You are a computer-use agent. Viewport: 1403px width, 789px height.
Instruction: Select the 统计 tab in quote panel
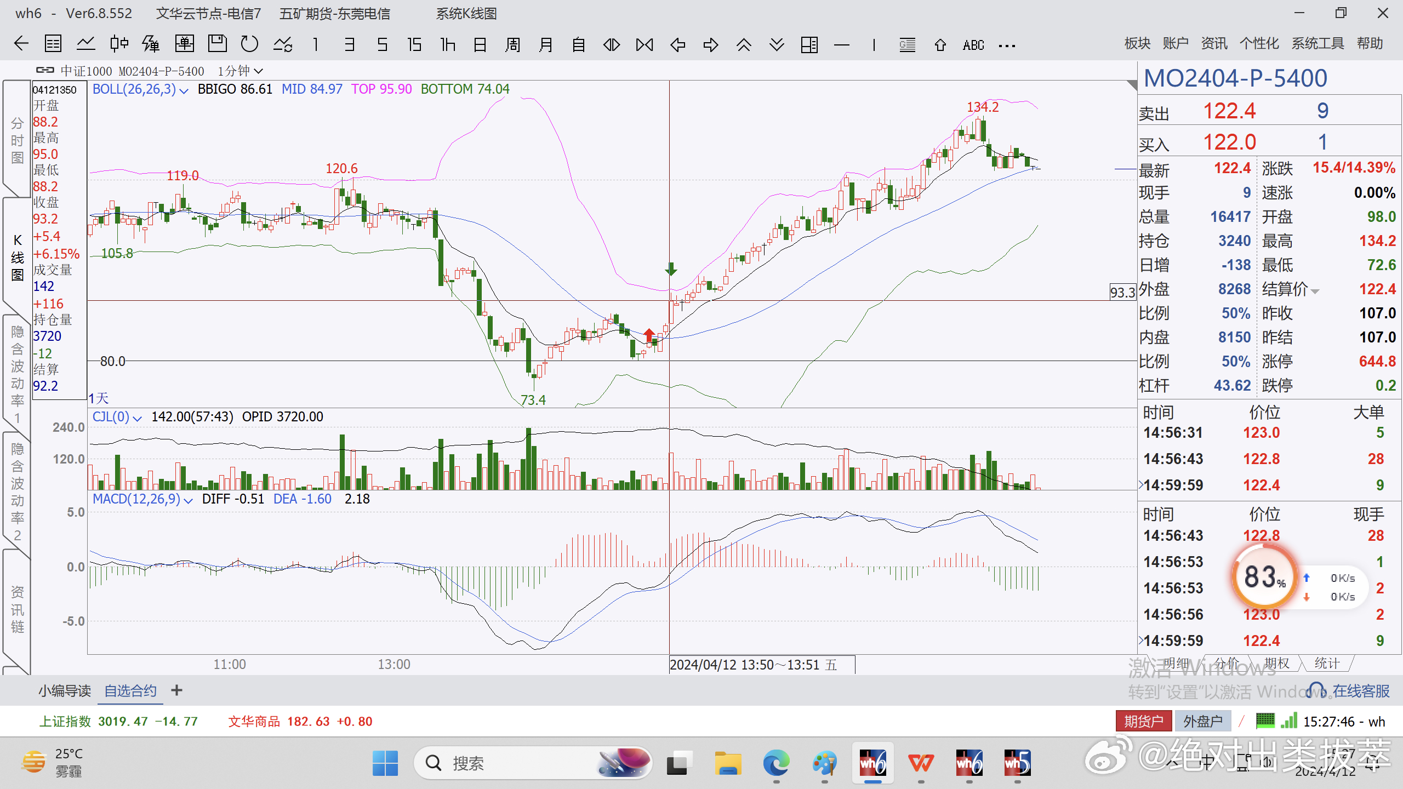pos(1327,663)
